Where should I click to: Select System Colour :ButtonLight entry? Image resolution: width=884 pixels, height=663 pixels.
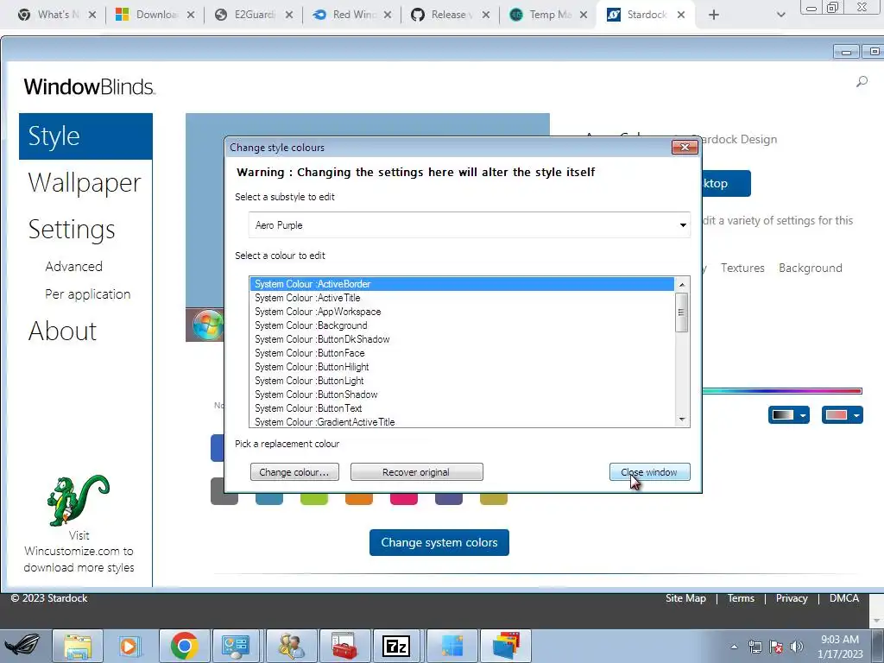pos(462,381)
